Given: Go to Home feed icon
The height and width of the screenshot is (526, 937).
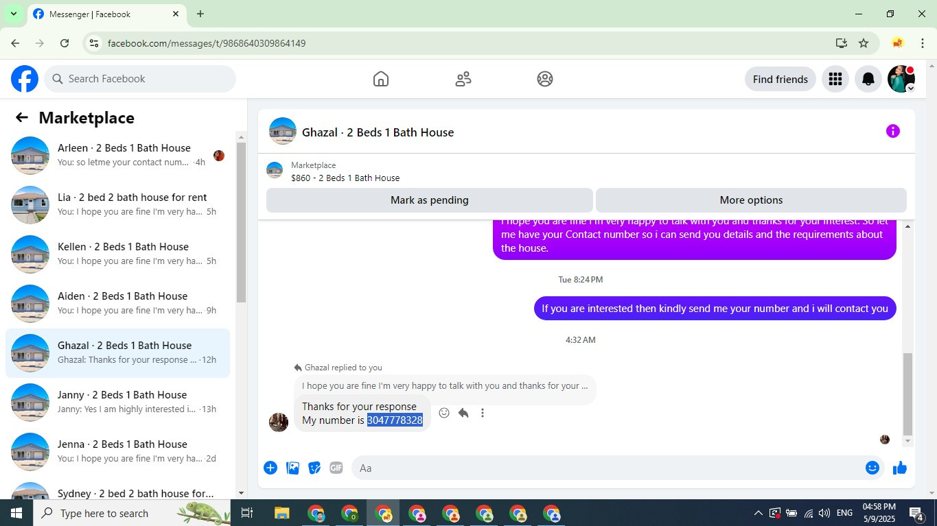Looking at the screenshot, I should tap(381, 79).
